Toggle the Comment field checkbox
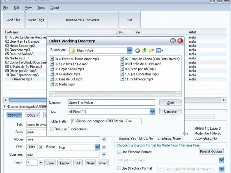This screenshot has width=231, height=173. [104, 155]
